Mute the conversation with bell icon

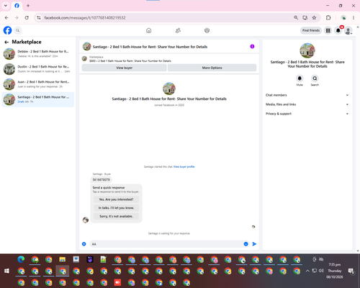click(x=300, y=78)
